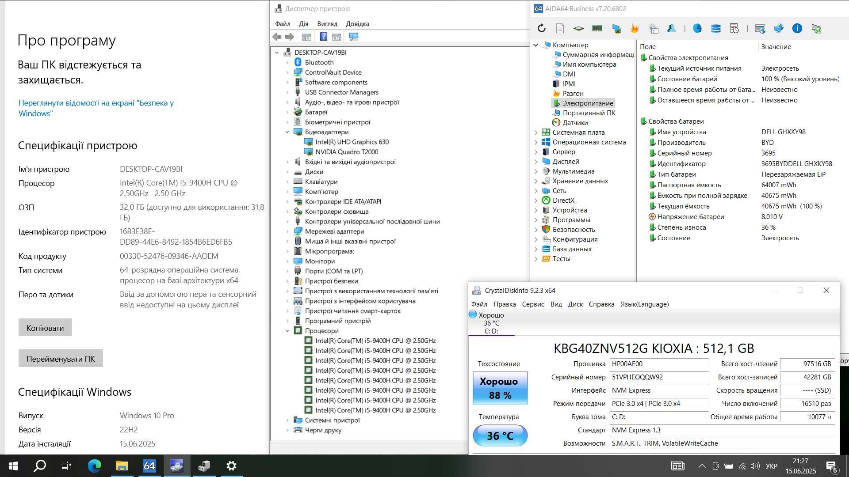849x477 pixels.
Task: Expand Хранение данных in AIDA64 tree
Action: tap(536, 181)
